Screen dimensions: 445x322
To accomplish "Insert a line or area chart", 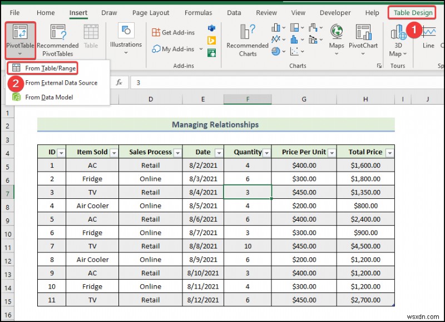I will pos(275,39).
